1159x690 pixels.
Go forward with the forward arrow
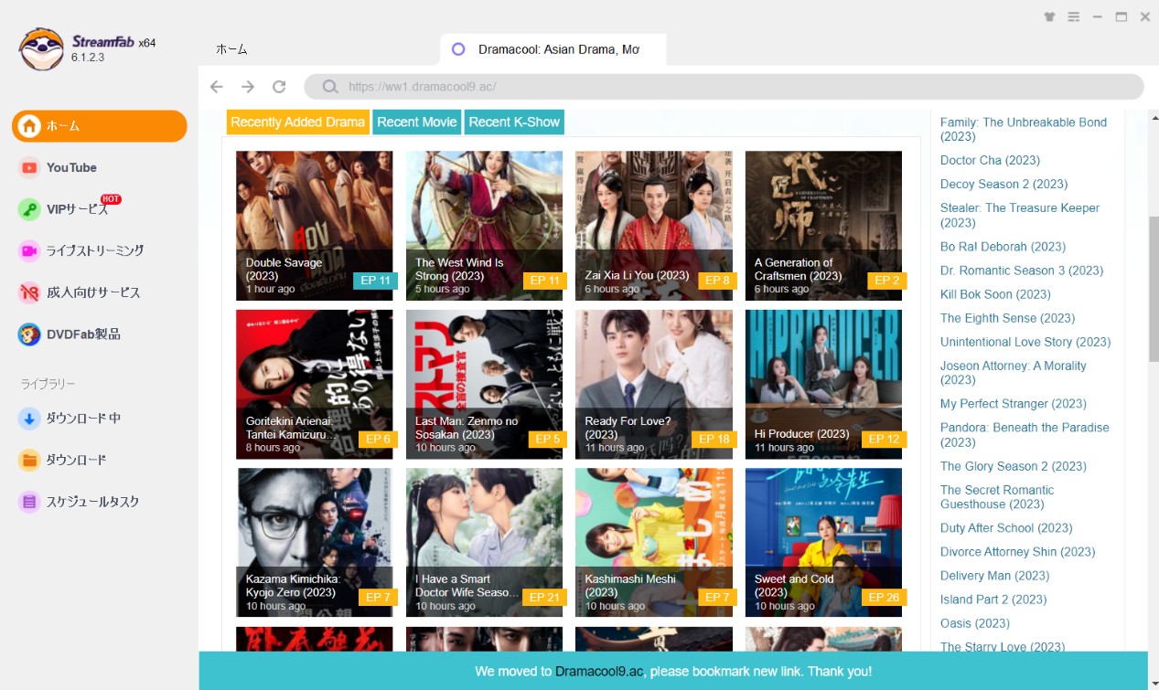coord(248,87)
